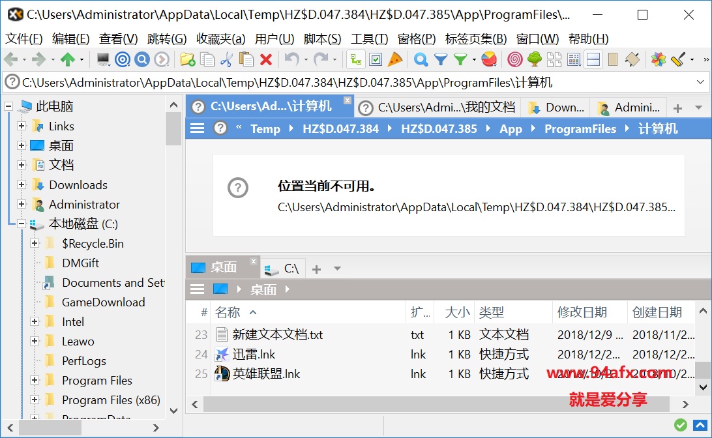Click the grey circle go-to arrow icon

pyautogui.click(x=162, y=59)
